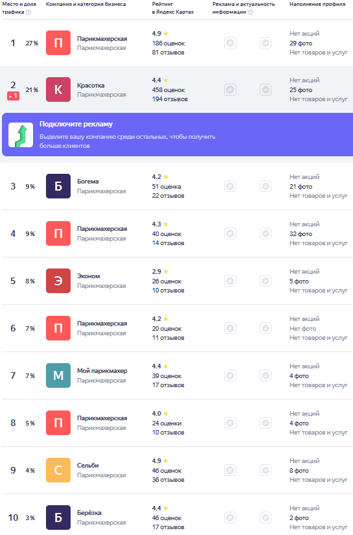The image size is (353, 535).
Task: Open the Красотка company name
Action: (x=91, y=86)
